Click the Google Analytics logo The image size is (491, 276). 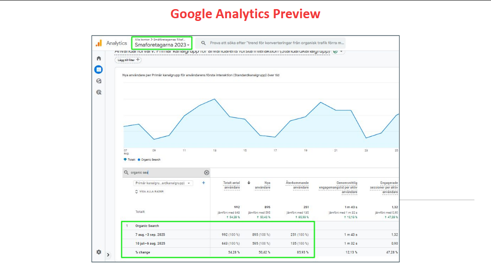pyautogui.click(x=98, y=43)
